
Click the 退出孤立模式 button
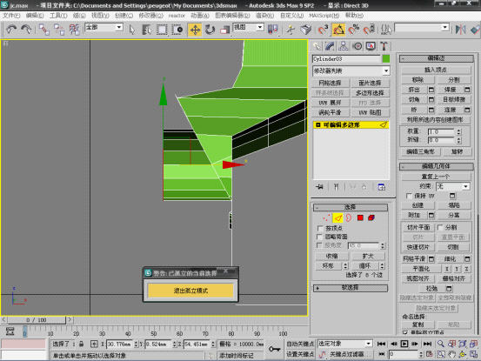coord(190,291)
